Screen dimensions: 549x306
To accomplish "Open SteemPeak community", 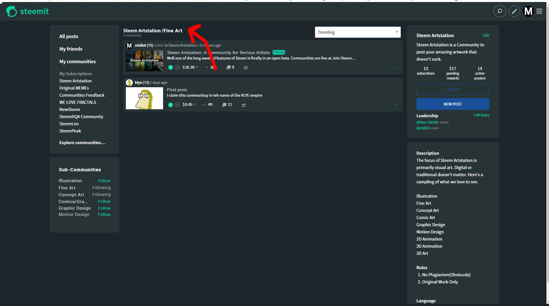I will coord(70,131).
